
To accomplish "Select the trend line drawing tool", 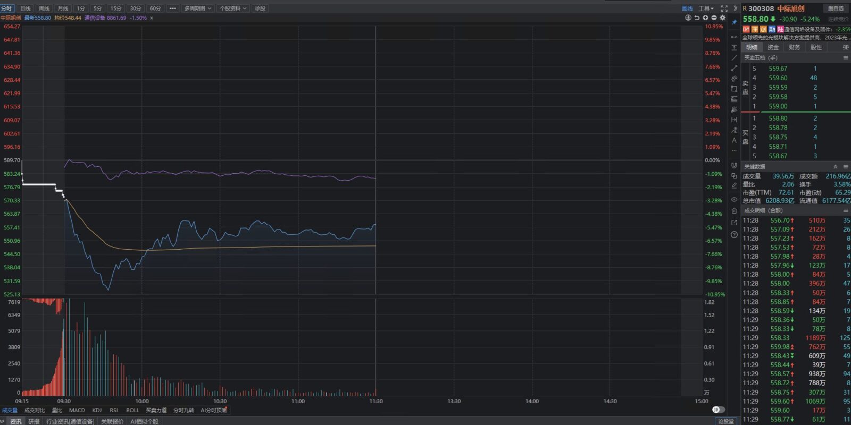I will [x=734, y=58].
